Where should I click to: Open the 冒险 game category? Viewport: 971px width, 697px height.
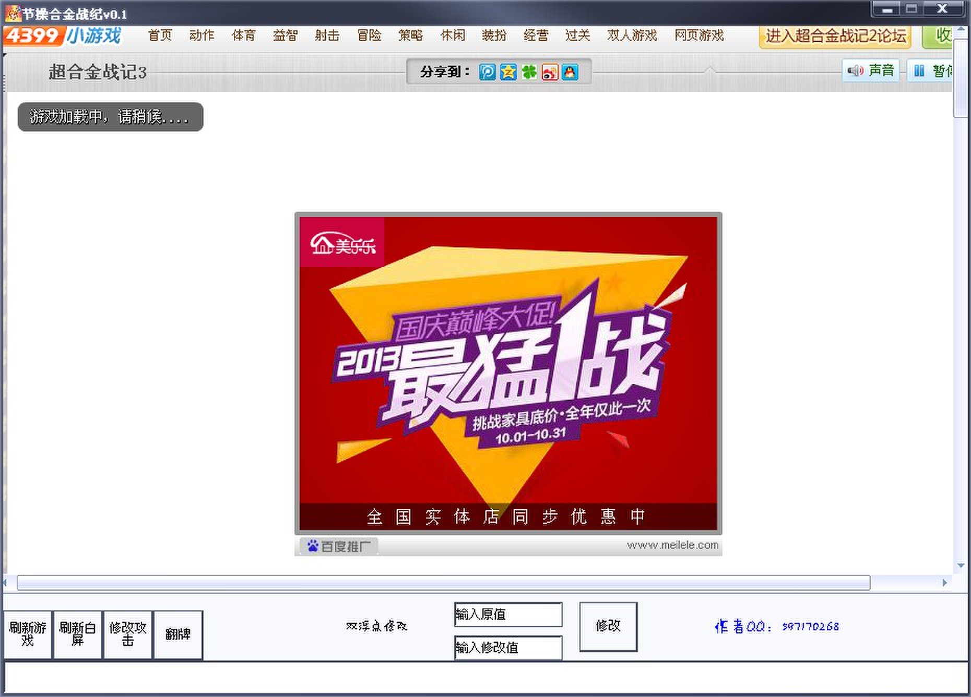tap(369, 35)
